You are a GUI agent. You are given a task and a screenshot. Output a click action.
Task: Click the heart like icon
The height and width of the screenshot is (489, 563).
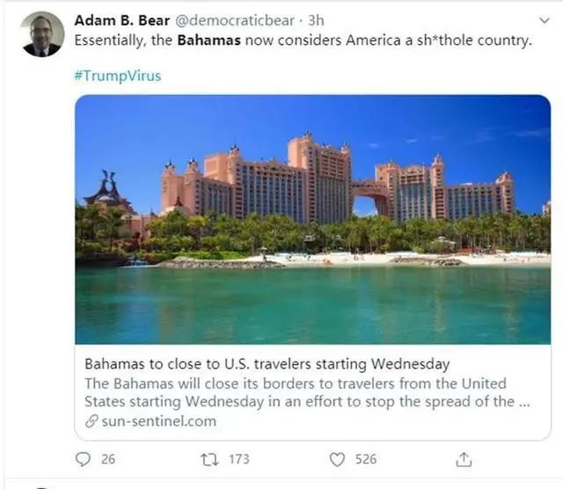[x=337, y=459]
